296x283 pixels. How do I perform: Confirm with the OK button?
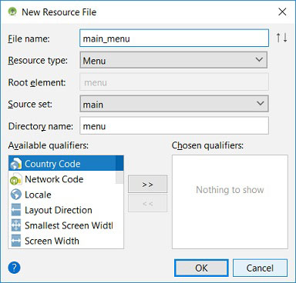tap(201, 268)
